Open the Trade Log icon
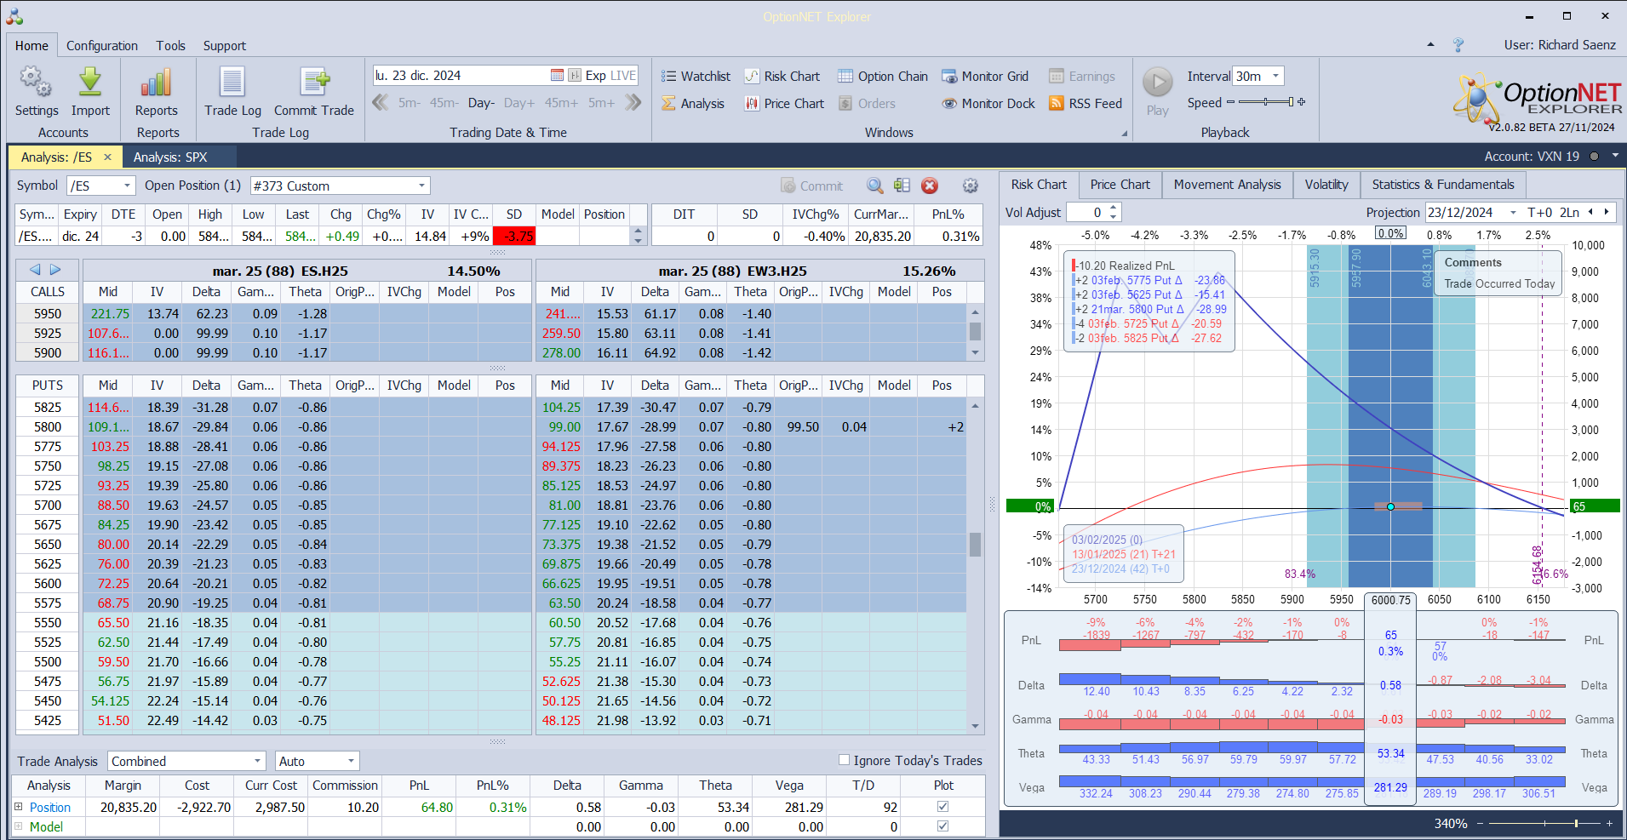 pos(232,83)
